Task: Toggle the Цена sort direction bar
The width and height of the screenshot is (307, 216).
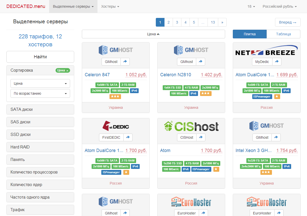Action: click(x=153, y=34)
